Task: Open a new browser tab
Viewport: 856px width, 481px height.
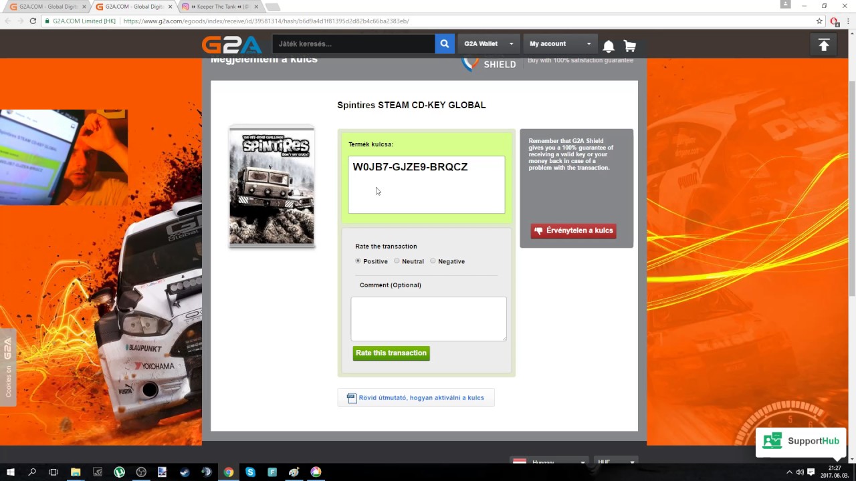Action: point(272,7)
